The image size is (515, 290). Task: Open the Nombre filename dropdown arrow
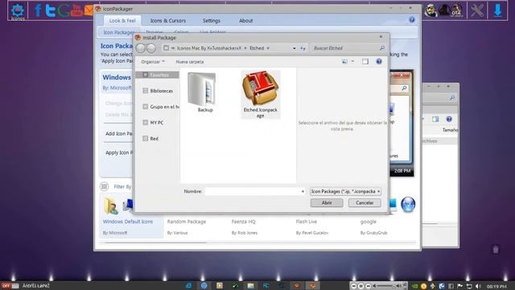coord(303,192)
